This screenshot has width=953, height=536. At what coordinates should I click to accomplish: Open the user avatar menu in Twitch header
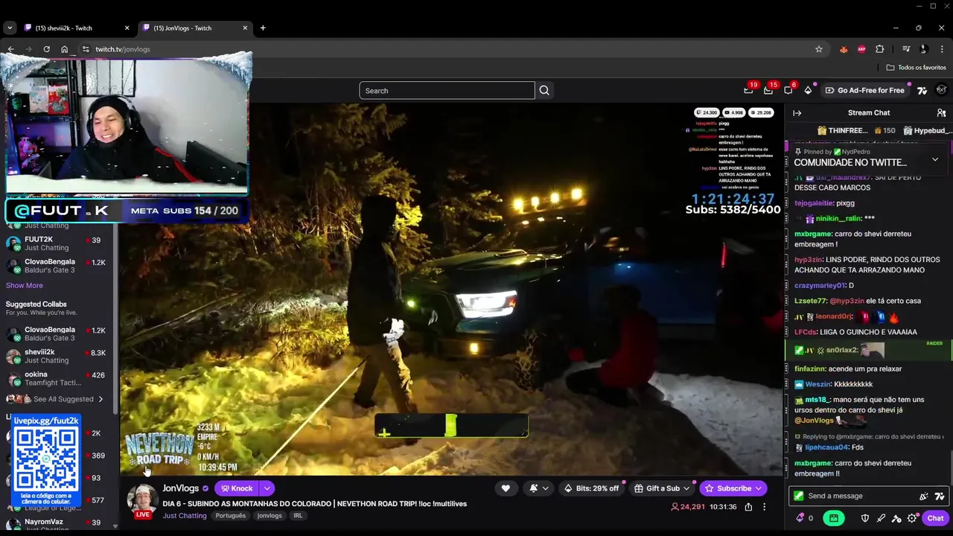coord(941,90)
